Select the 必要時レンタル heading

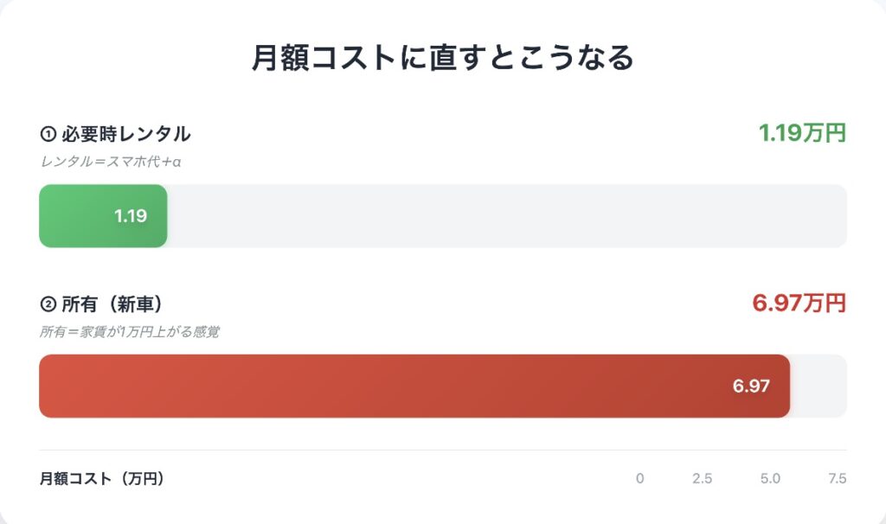tap(125, 135)
